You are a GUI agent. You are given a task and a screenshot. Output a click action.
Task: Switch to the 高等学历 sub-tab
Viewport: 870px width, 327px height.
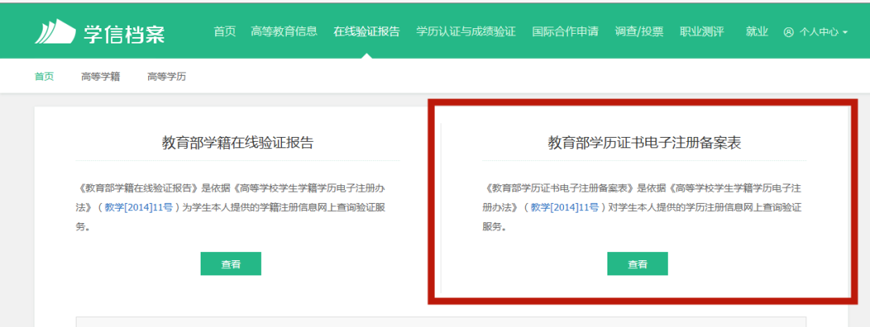(x=166, y=77)
